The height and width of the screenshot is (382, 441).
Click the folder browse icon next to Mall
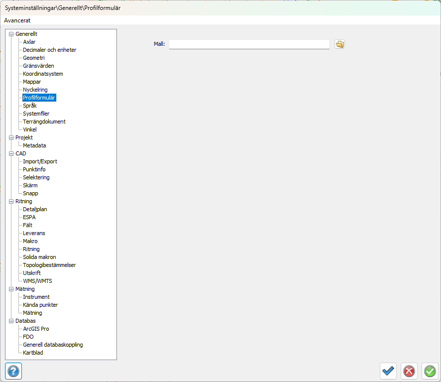[x=339, y=44]
